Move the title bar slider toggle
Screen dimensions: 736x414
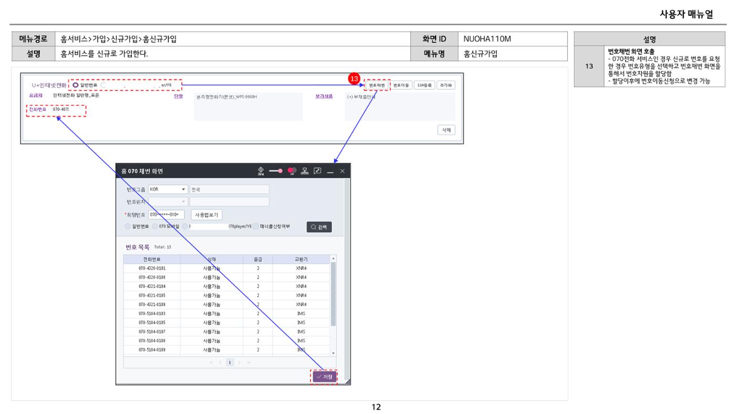(276, 171)
